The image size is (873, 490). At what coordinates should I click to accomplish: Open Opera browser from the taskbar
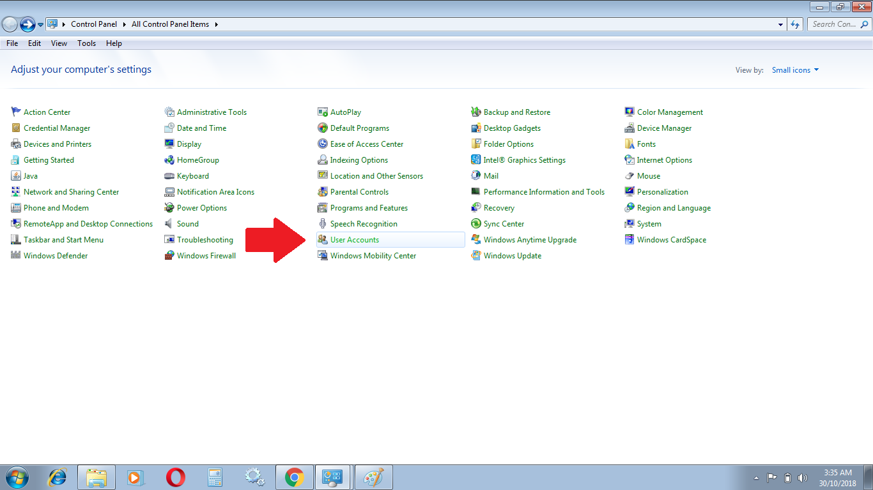click(175, 477)
